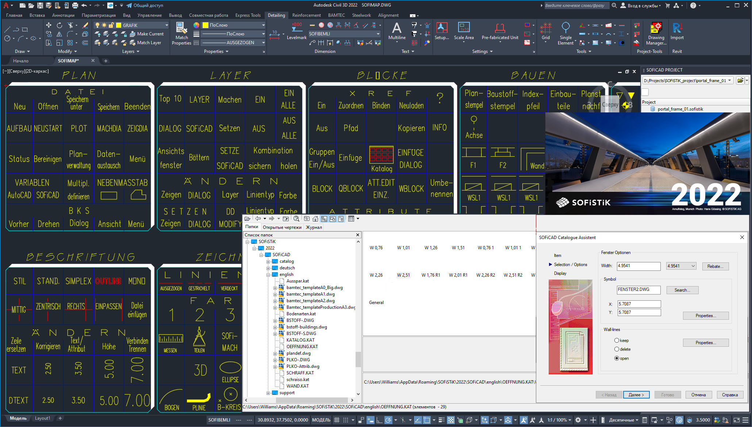
Task: Open the SOFIBEMLI dimension style dropdown
Action: pyautogui.click(x=378, y=34)
